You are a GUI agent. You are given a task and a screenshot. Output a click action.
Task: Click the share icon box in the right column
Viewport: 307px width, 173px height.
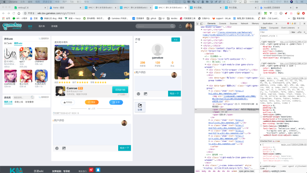coord(140,107)
